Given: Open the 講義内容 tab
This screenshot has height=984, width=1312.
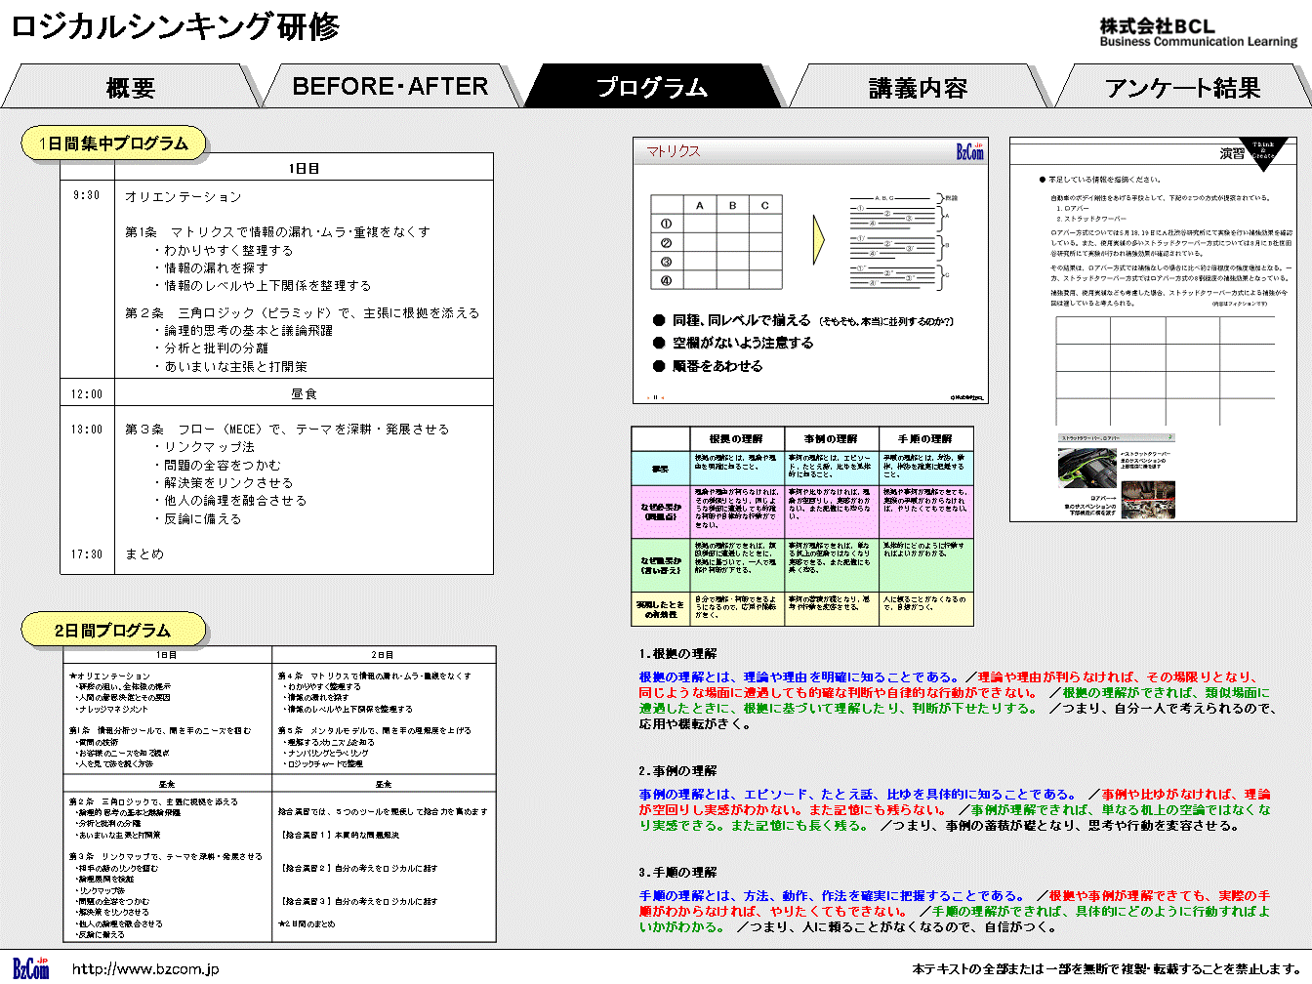Looking at the screenshot, I should (x=918, y=87).
